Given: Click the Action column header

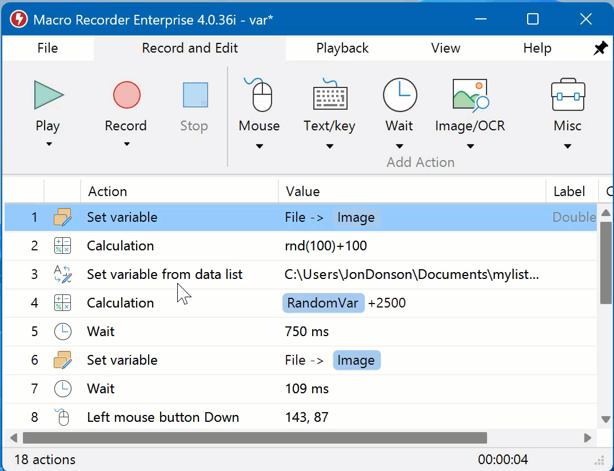Looking at the screenshot, I should tap(107, 191).
